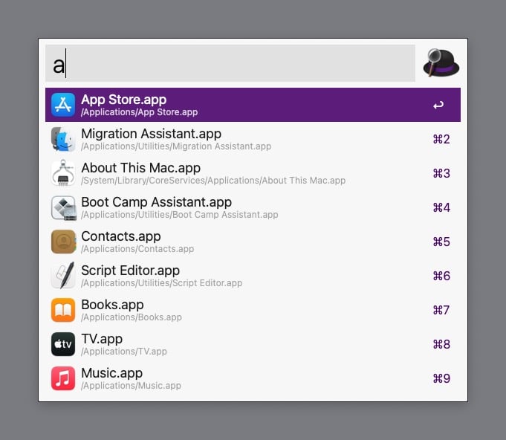This screenshot has width=506, height=440.
Task: Open the /Applications/Utilities/Script Editor.app path text
Action: pos(162,283)
